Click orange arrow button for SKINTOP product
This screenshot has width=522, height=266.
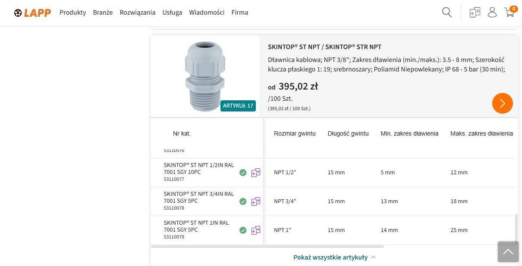(502, 103)
